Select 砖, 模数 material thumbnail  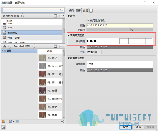click(x=42, y=115)
